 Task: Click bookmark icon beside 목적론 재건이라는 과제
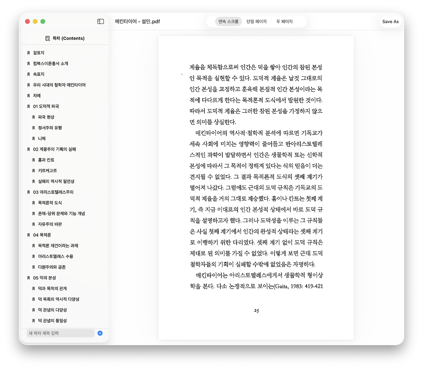click(x=33, y=246)
